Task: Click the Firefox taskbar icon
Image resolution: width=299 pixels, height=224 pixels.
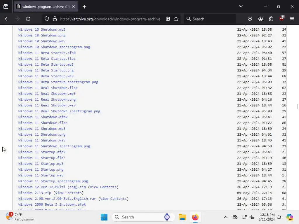Action: point(195,217)
